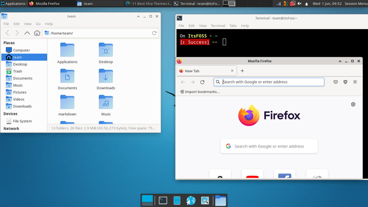Open Pocket saved items in Firefox toolbar

(336, 82)
